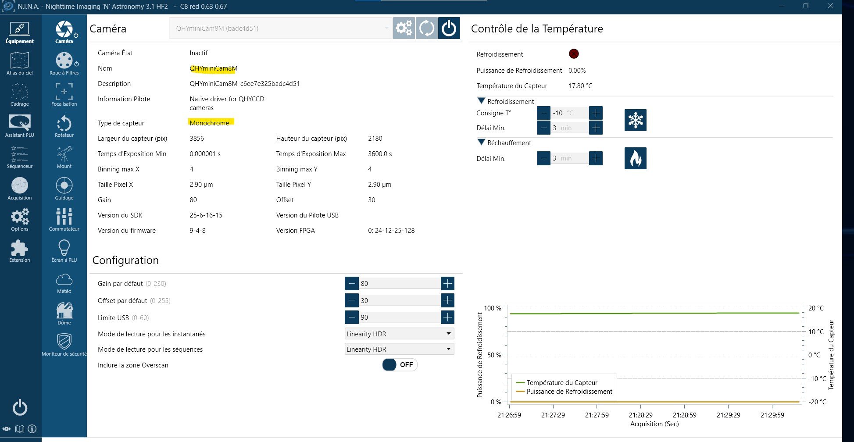Screen dimensions: 854x442
Task: Click the sidebar power icon
Action: point(20,407)
